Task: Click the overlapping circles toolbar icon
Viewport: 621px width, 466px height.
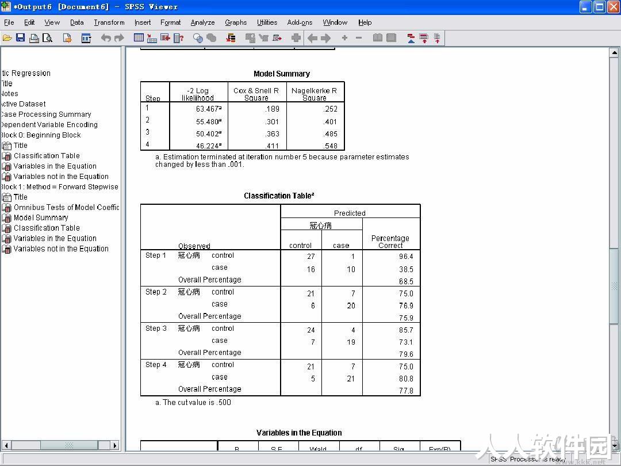Action: pos(198,38)
